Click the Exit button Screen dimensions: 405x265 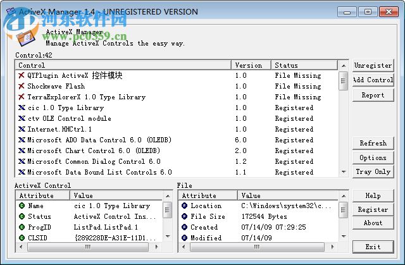373,247
